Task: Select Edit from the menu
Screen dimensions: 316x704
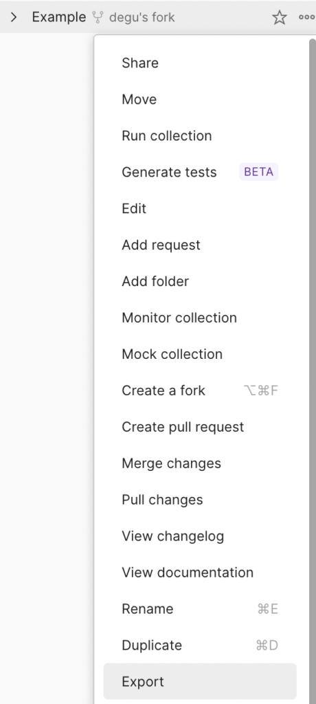Action: pos(200,208)
